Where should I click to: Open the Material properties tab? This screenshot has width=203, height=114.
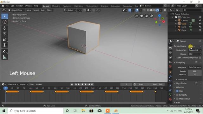[x=170, y=99]
